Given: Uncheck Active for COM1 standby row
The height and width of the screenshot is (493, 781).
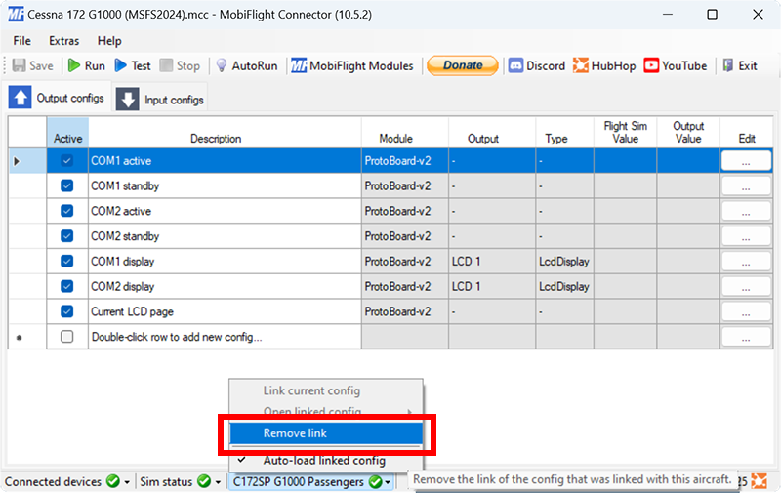Looking at the screenshot, I should click(66, 185).
